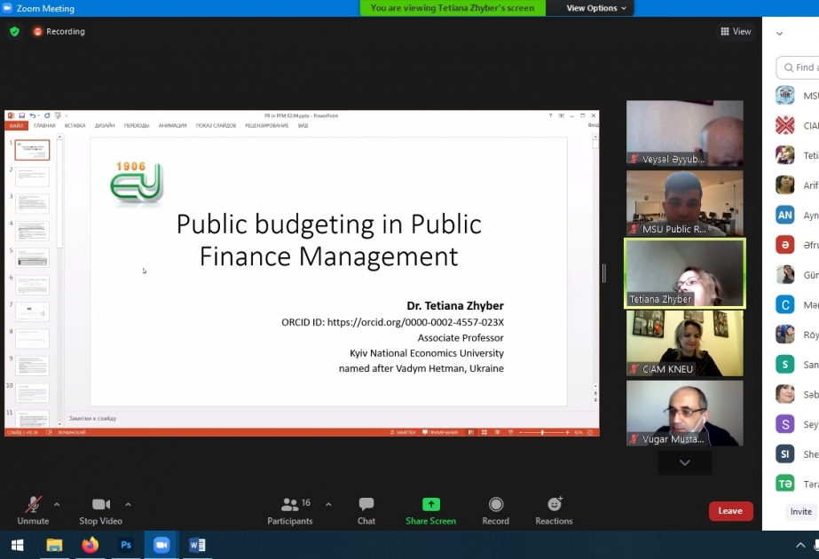Open the Chat panel

coord(366,511)
